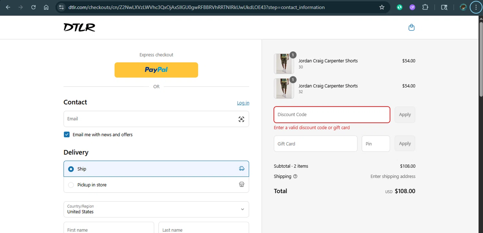This screenshot has width=483, height=233.
Task: Click the scrollbar up arrow
Action: pyautogui.click(x=481, y=18)
